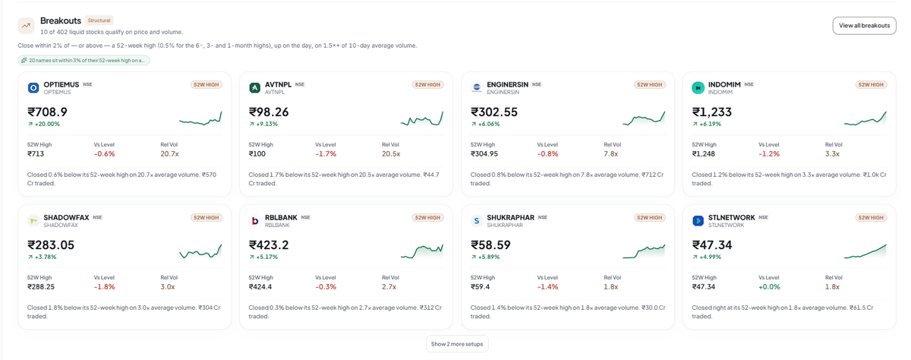This screenshot has width=911, height=360.
Task: Click the ₹98.26 price on AVTNPL
Action: click(x=269, y=112)
